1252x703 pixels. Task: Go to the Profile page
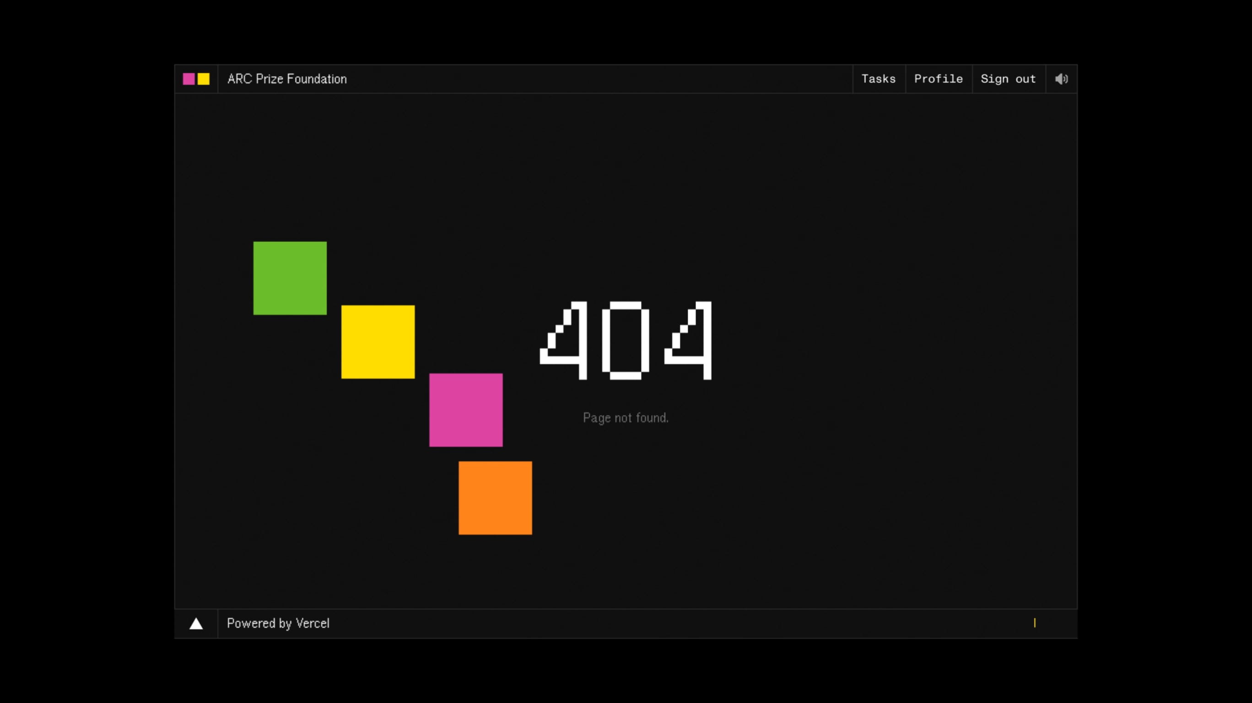pos(938,79)
